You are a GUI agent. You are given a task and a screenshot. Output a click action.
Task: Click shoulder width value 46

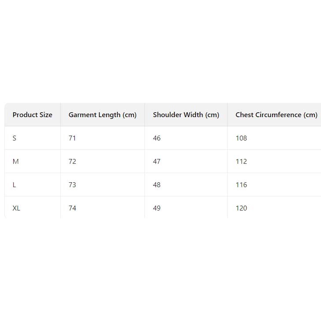click(x=157, y=138)
